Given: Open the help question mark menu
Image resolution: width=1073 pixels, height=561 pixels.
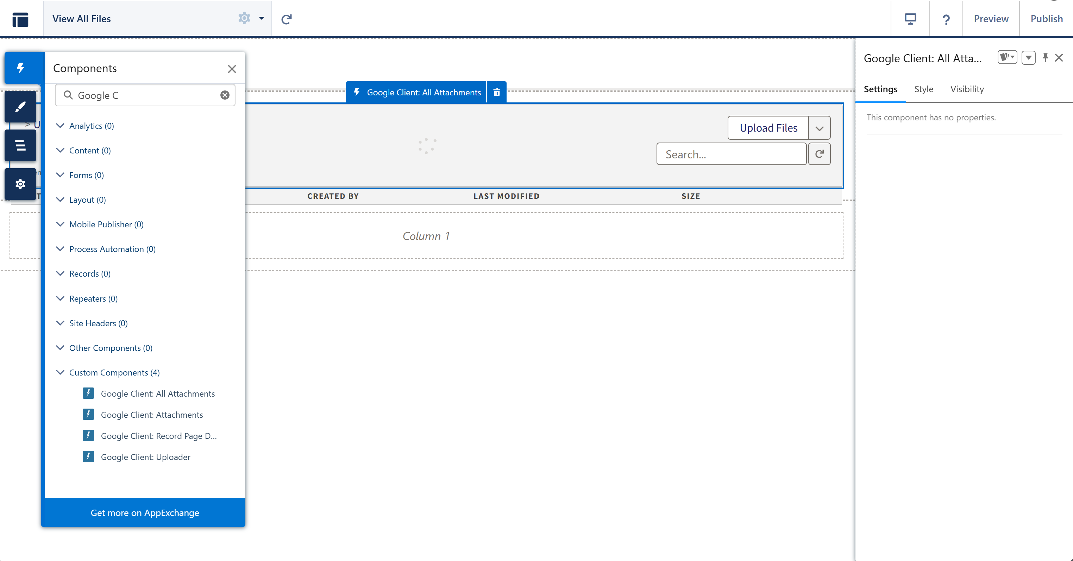Looking at the screenshot, I should pyautogui.click(x=946, y=19).
